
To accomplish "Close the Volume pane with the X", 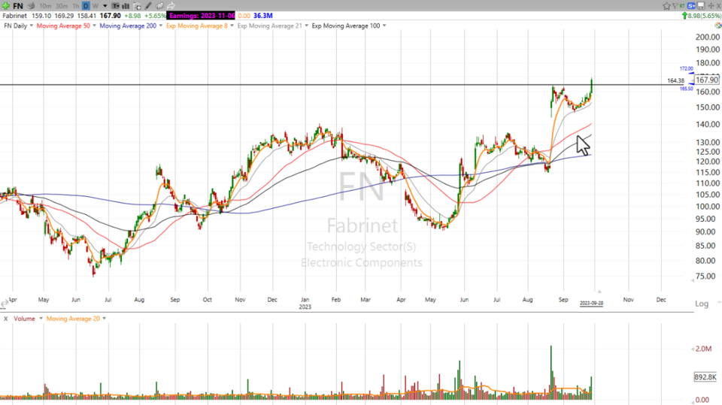I will [x=5, y=319].
